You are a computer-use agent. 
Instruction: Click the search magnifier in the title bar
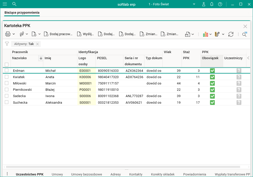[14, 4]
